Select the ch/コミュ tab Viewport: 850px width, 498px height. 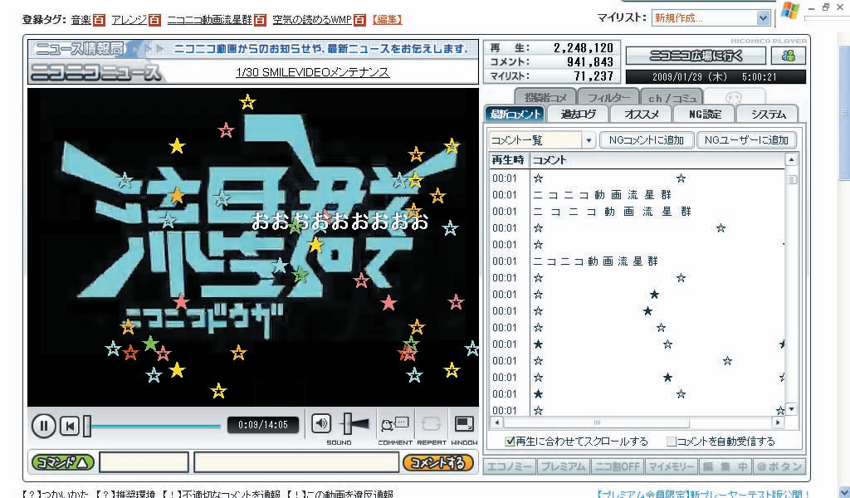(672, 98)
